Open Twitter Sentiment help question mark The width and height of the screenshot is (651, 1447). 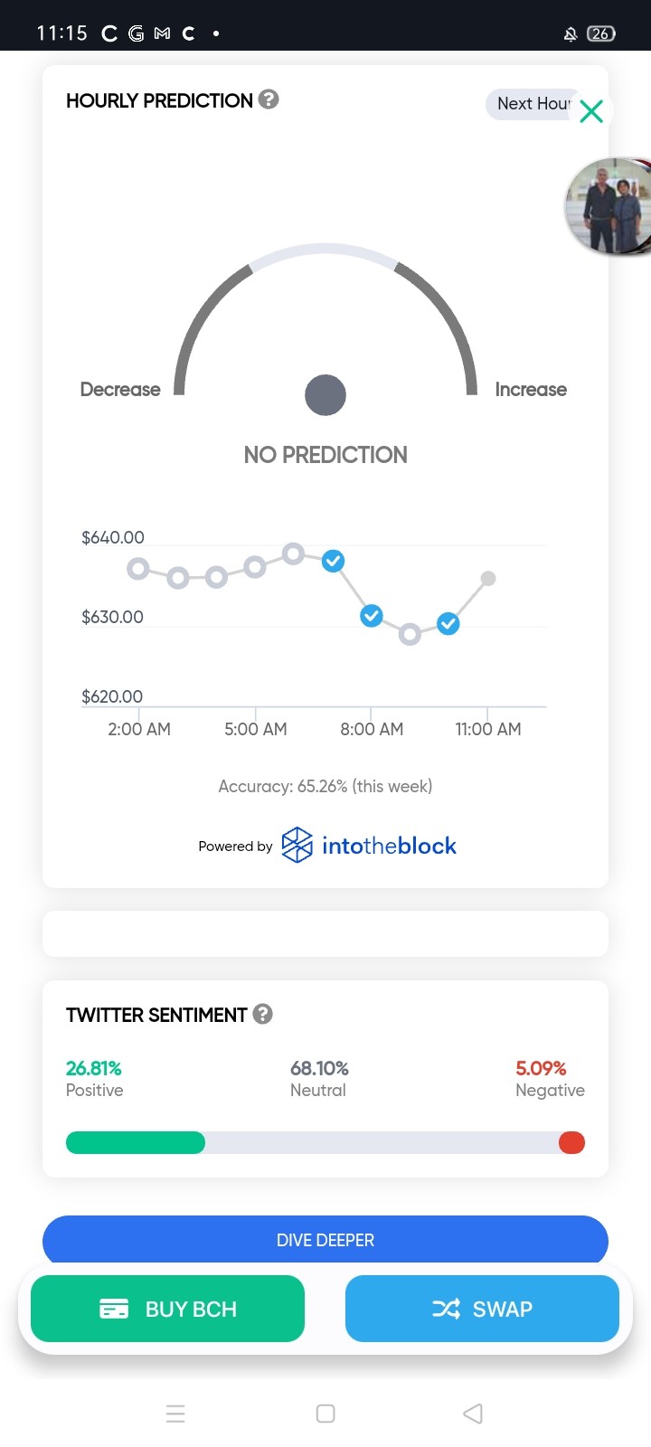(x=262, y=1014)
